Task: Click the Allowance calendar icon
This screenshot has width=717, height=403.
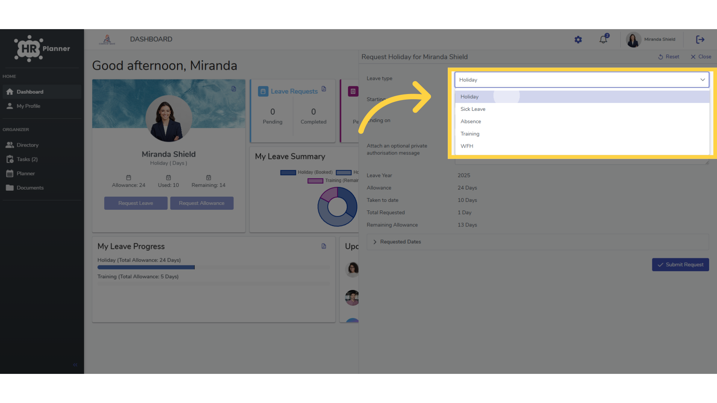Action: [128, 178]
